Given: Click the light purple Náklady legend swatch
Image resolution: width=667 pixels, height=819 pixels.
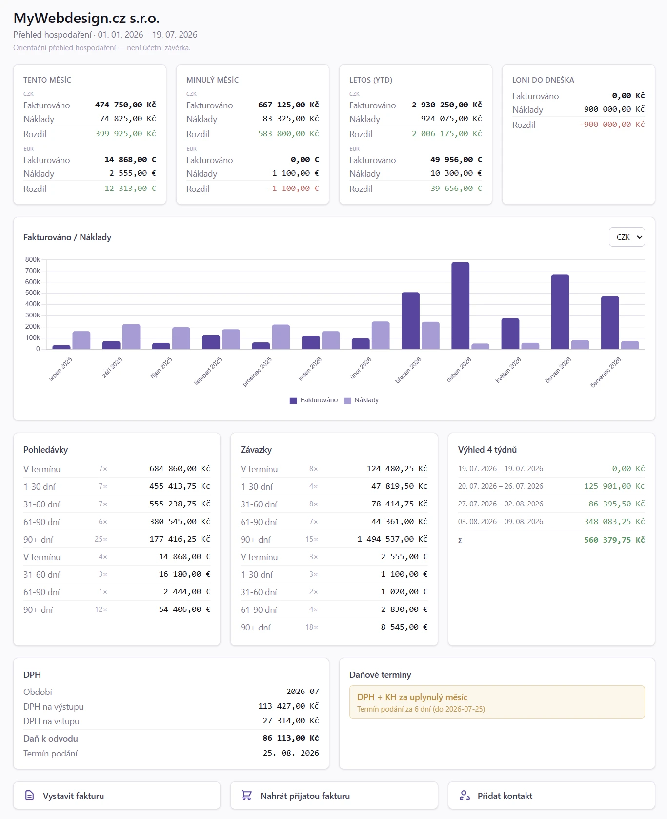Looking at the screenshot, I should point(347,400).
